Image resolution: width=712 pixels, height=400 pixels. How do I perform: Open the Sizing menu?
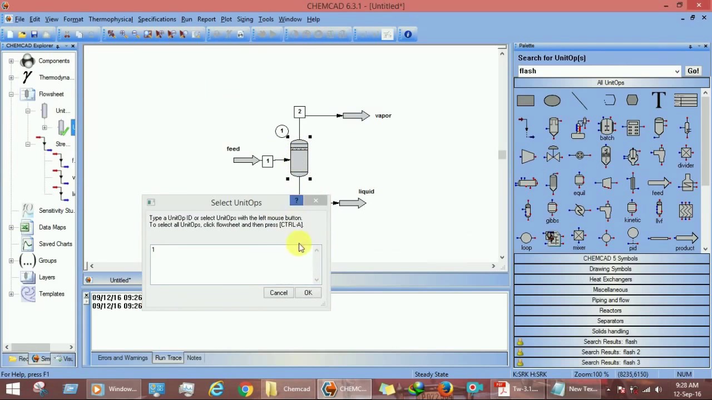point(245,19)
